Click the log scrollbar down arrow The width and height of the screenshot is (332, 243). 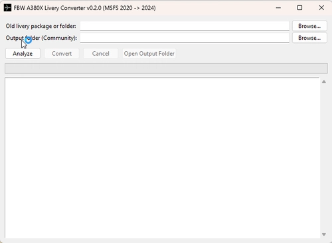324,234
